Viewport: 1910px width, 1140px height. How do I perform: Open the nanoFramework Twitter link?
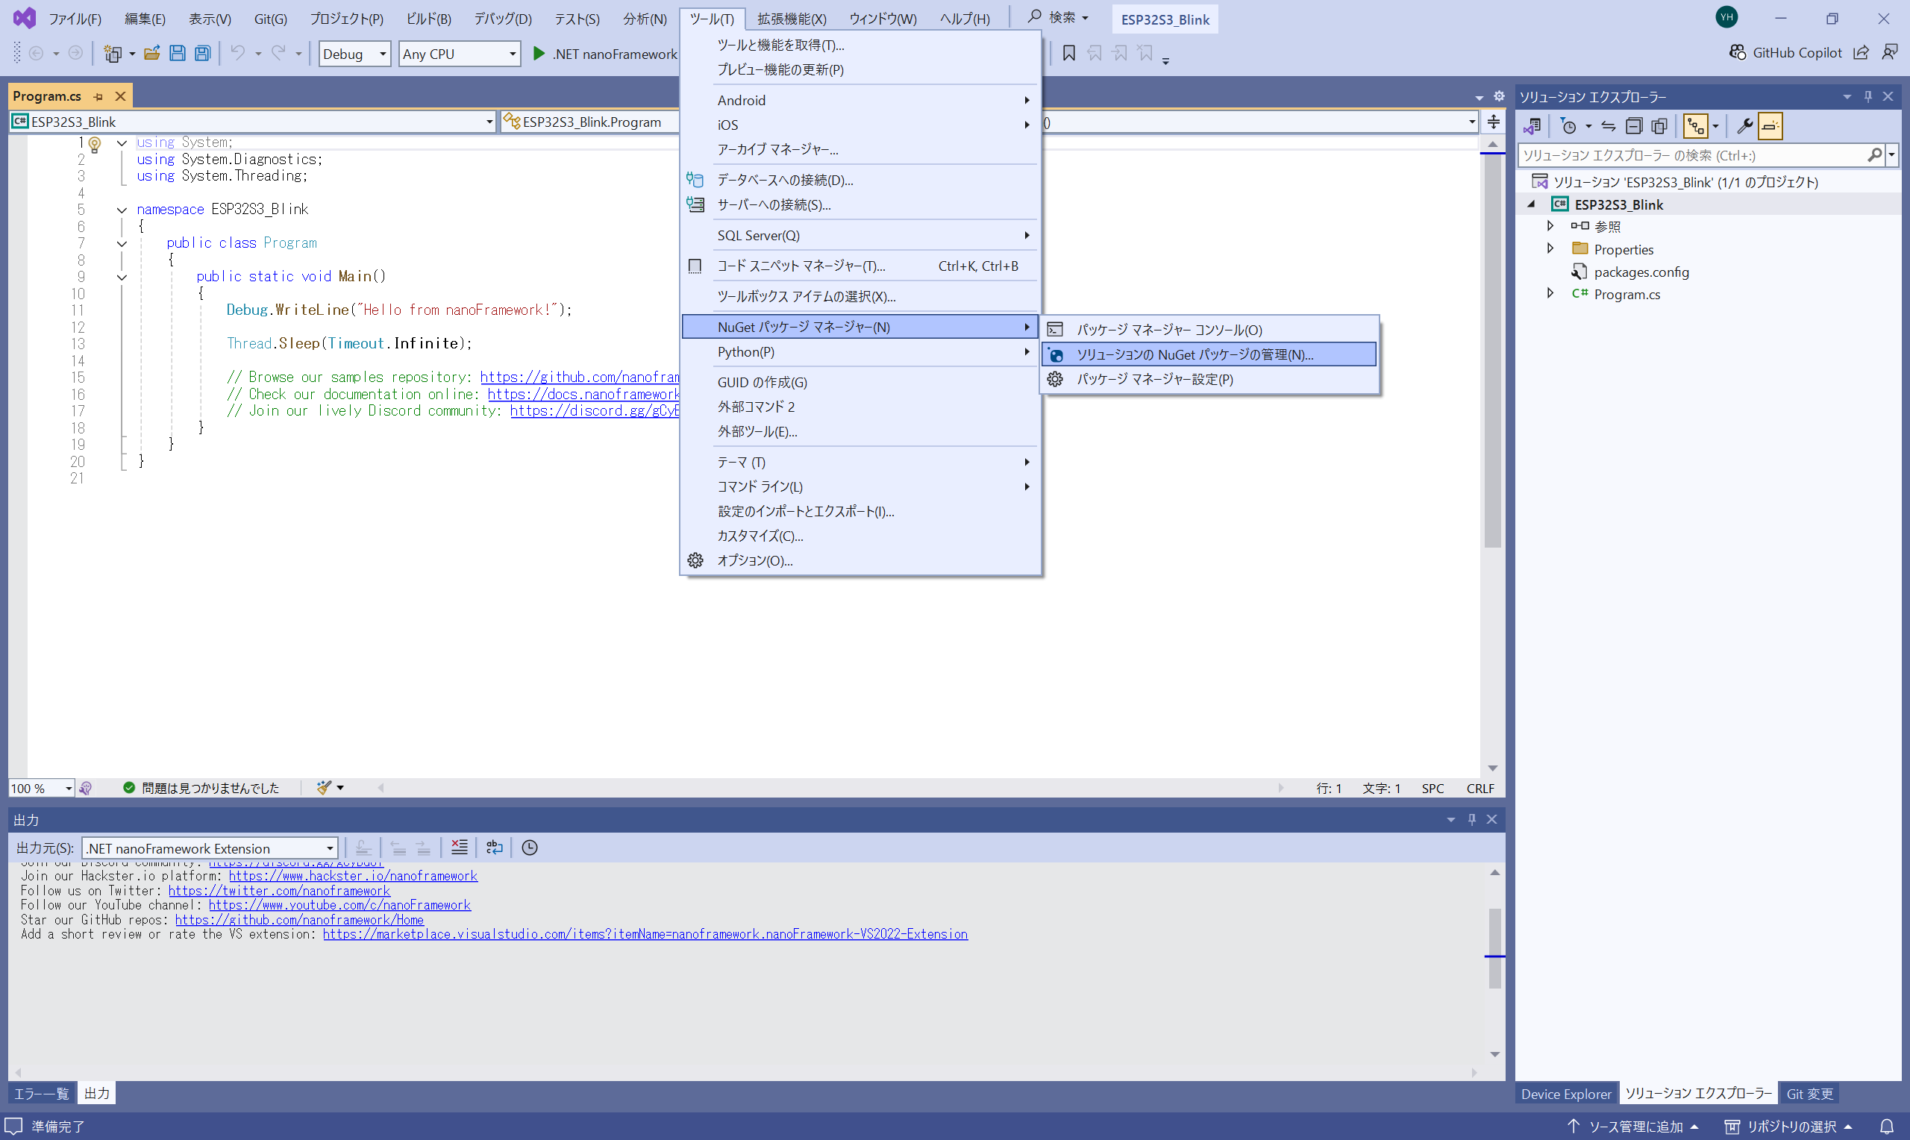(x=280, y=889)
